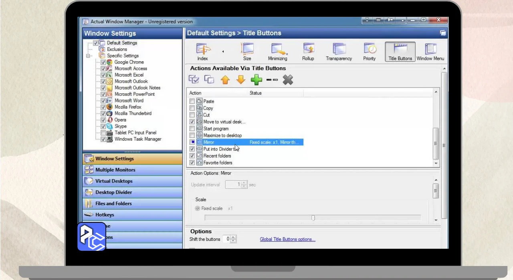Screen dimensions: 513x280
Task: Open Global Title Buttons options link
Action: click(x=287, y=240)
